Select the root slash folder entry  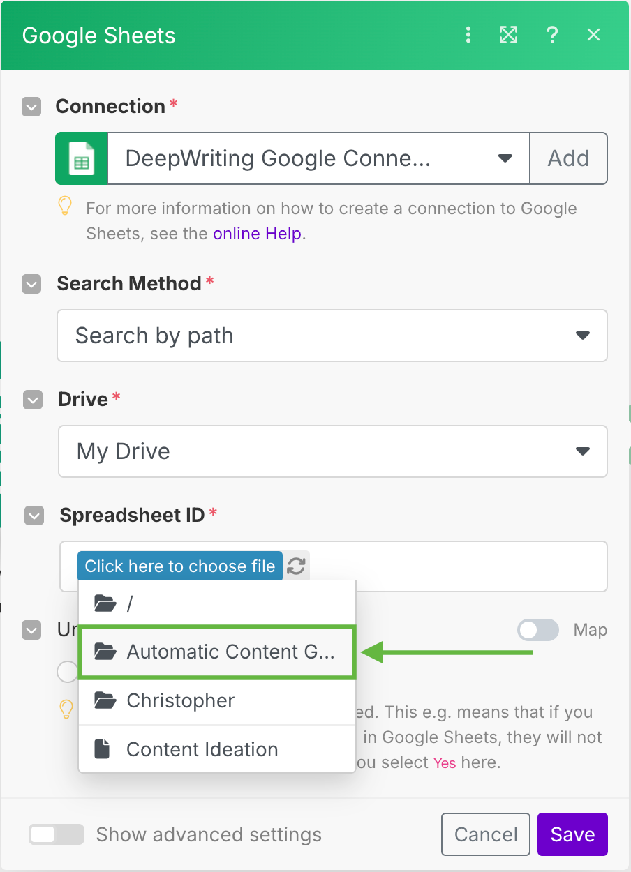[217, 604]
